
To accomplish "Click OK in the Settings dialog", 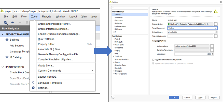I will click(174, 97).
